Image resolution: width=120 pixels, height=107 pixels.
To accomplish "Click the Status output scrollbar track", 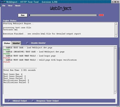I will point(115,70).
